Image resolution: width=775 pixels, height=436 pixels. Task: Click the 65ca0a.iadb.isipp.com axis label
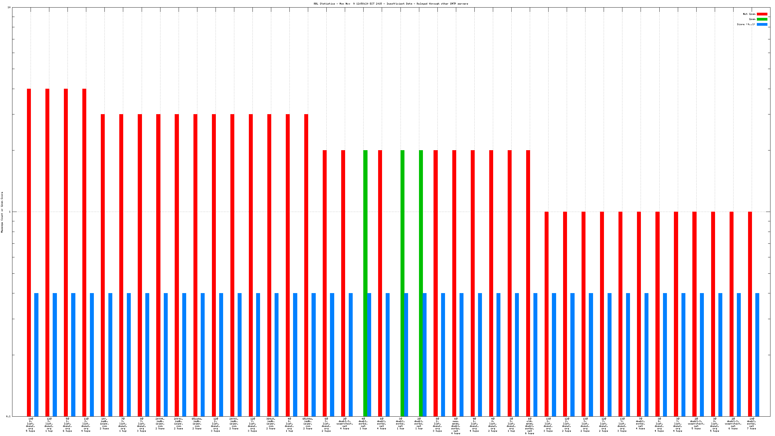[x=197, y=423]
